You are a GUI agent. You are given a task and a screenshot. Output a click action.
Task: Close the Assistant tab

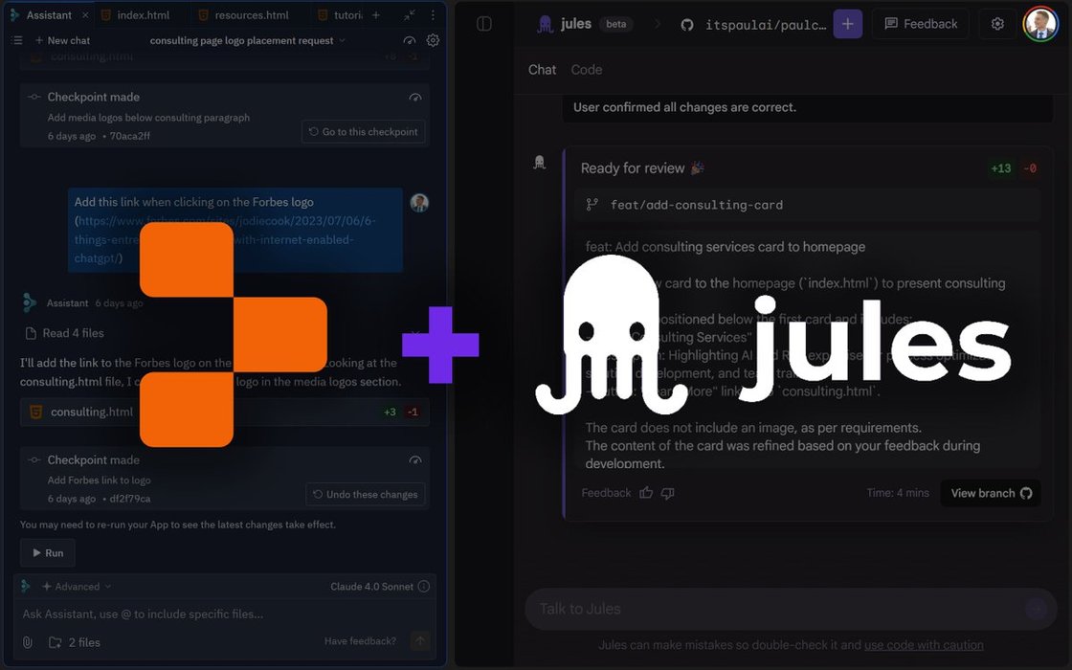pos(85,15)
